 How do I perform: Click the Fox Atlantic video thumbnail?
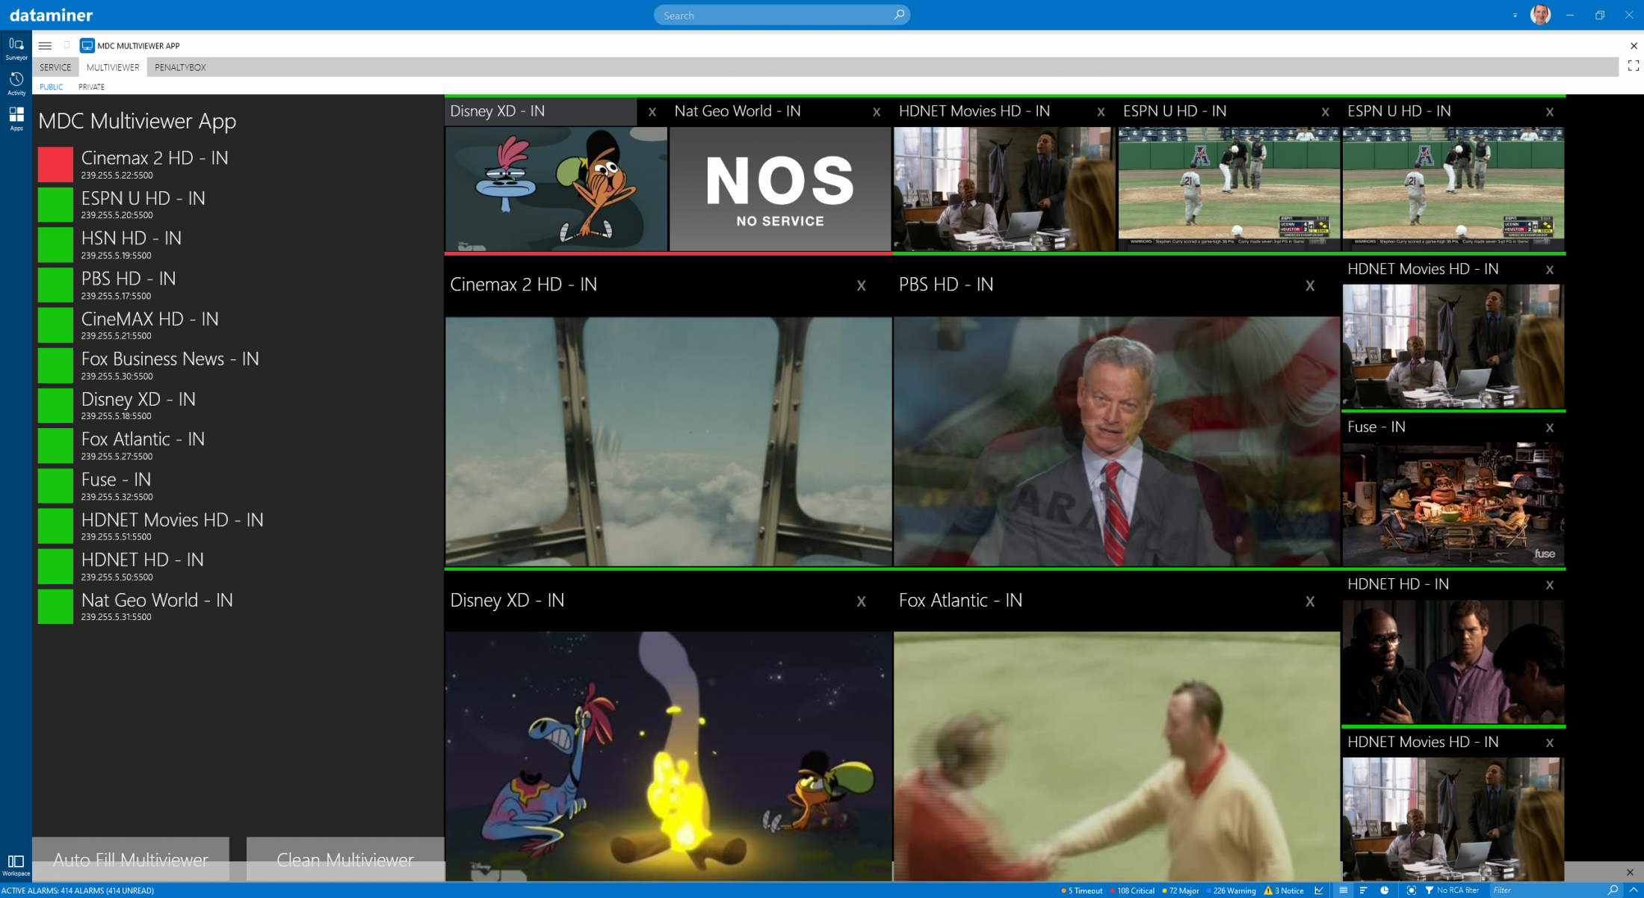[1116, 756]
